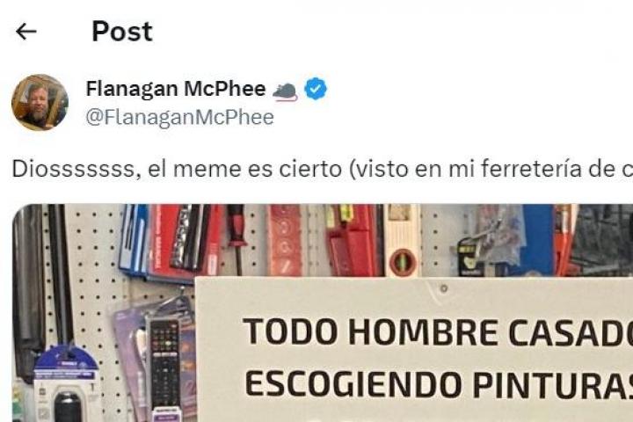
Task: Click the black remote control in the photo
Action: 164,363
